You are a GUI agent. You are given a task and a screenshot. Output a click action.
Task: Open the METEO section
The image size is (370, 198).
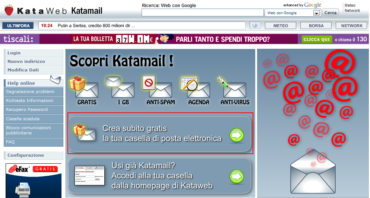281,25
